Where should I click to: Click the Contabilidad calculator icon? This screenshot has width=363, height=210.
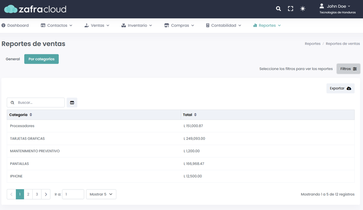click(x=208, y=26)
